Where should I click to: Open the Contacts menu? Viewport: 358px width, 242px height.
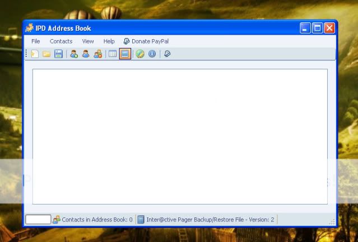pos(61,41)
